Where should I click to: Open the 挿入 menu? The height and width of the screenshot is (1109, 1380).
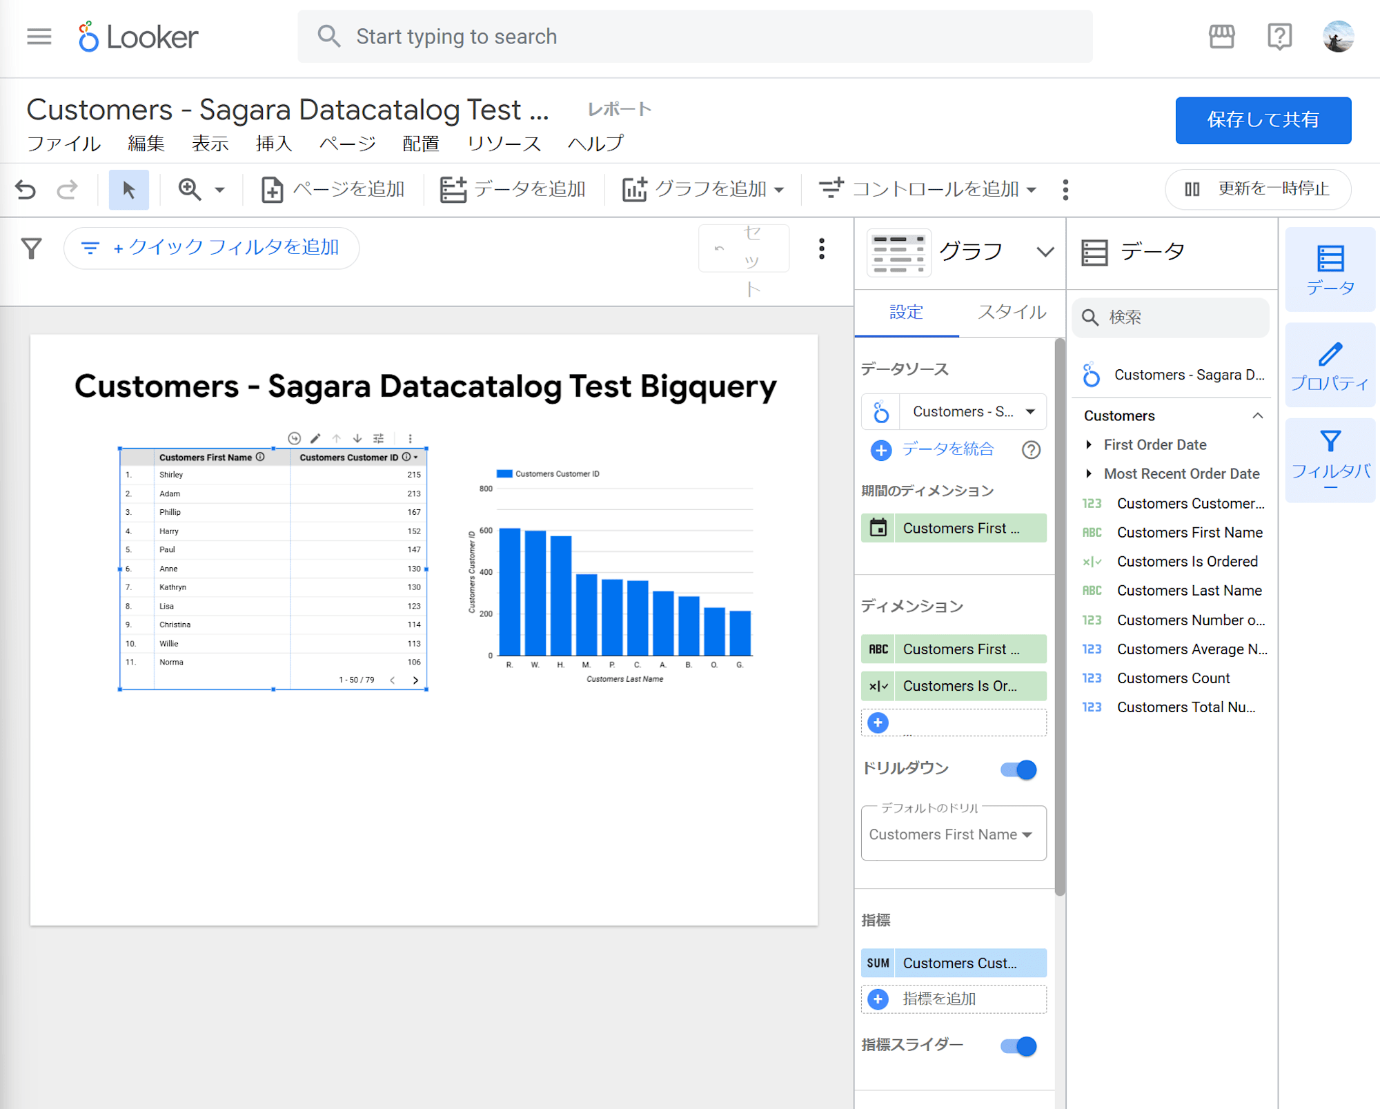click(274, 144)
